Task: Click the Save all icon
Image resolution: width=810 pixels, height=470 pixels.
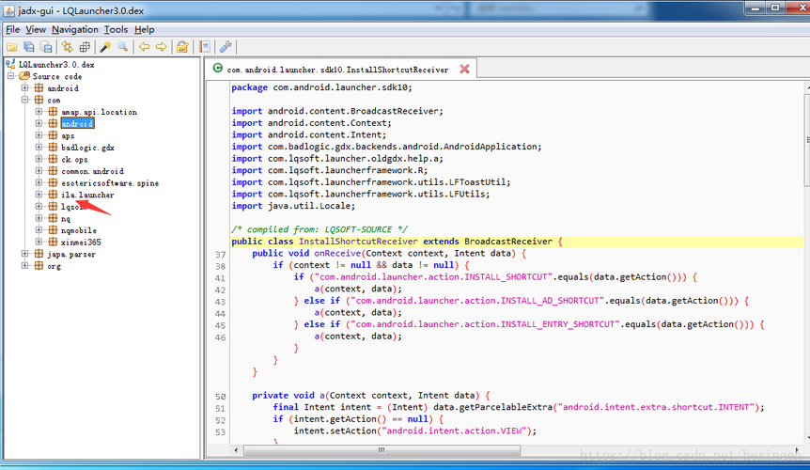Action: (29, 47)
